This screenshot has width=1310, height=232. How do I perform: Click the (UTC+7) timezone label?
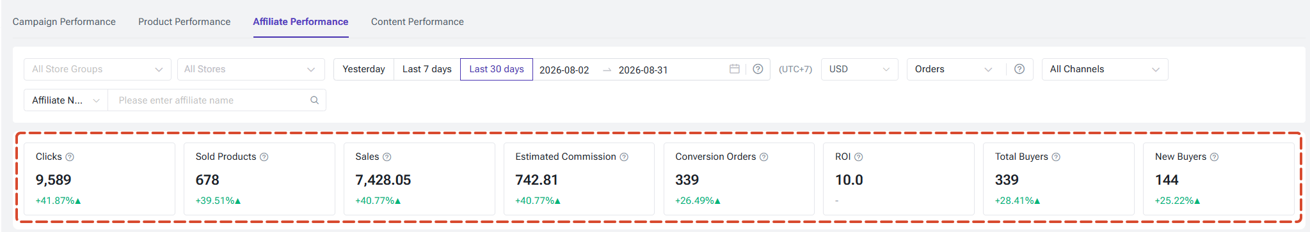coord(795,69)
